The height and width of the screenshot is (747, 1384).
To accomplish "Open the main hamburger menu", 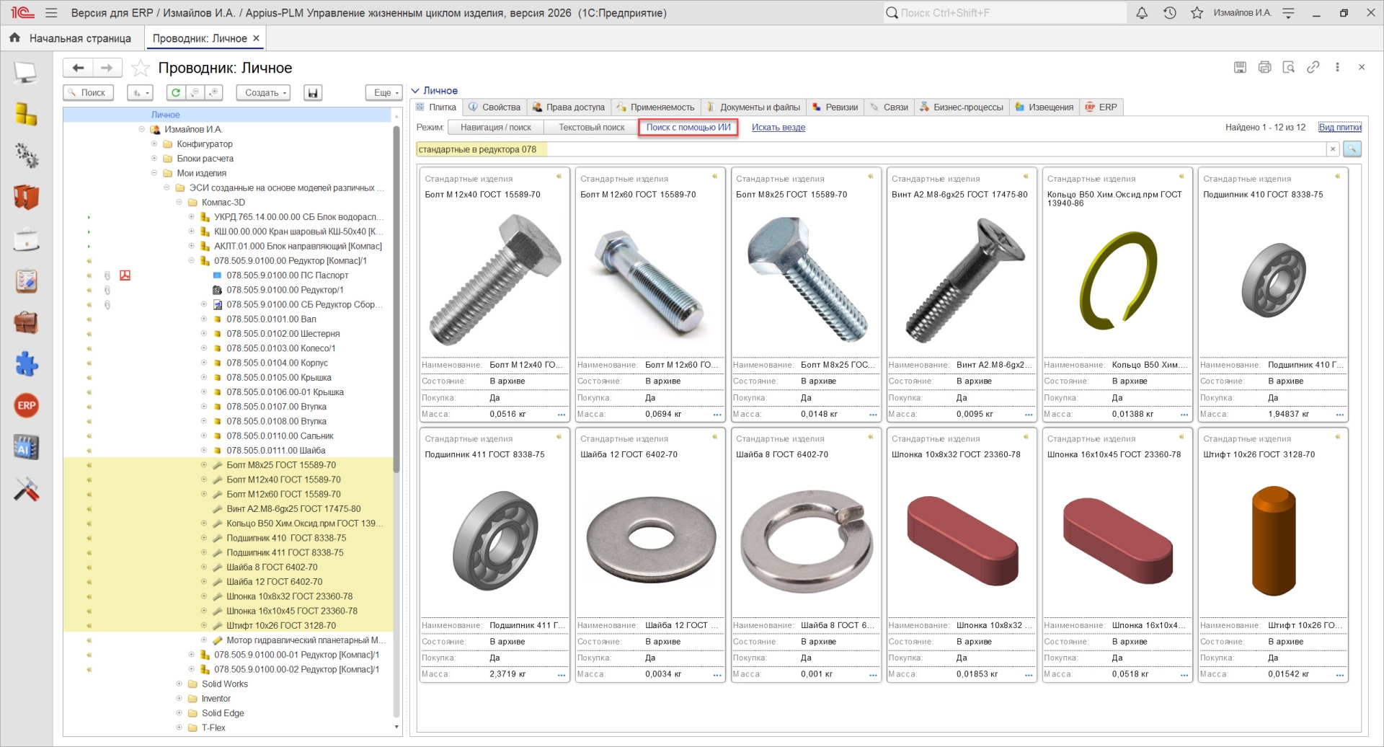I will pos(51,13).
